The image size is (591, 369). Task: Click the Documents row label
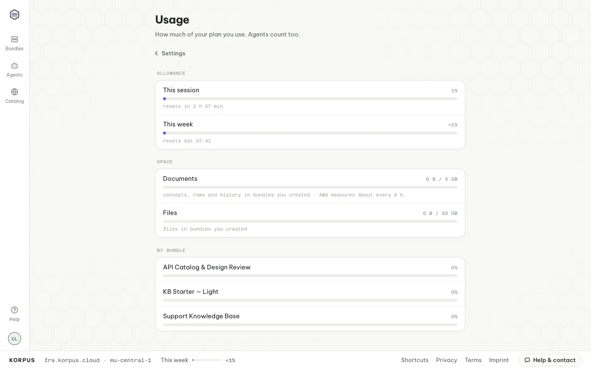pyautogui.click(x=180, y=179)
